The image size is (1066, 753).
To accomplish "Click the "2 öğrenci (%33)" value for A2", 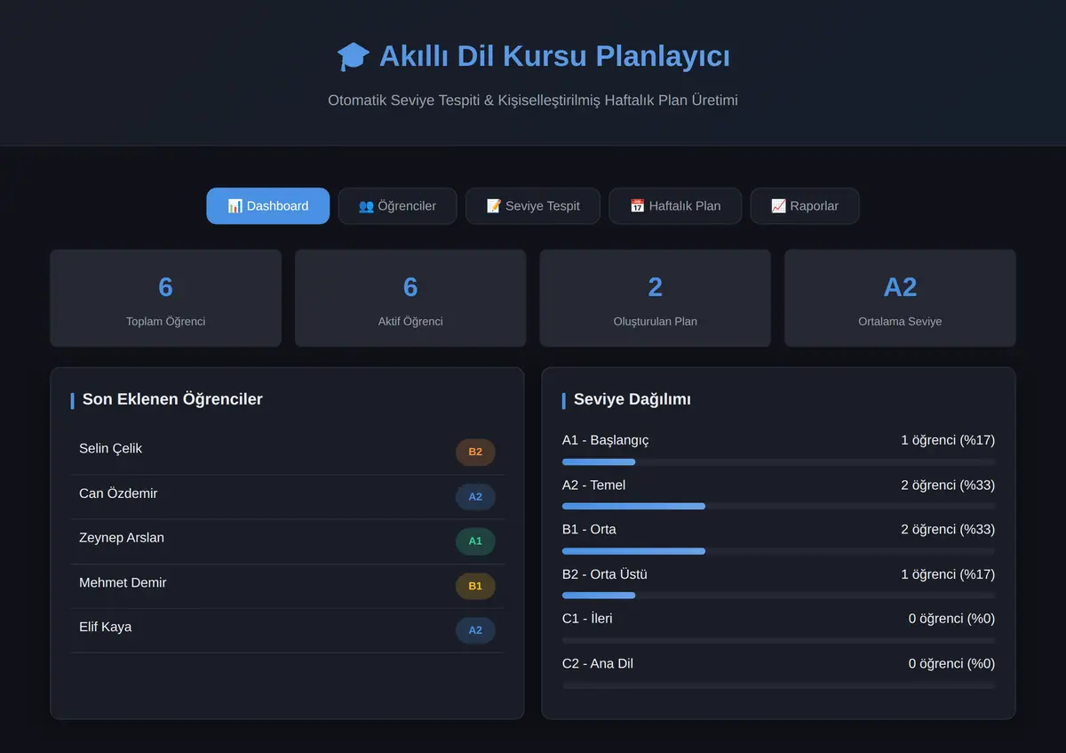I will pos(948,485).
